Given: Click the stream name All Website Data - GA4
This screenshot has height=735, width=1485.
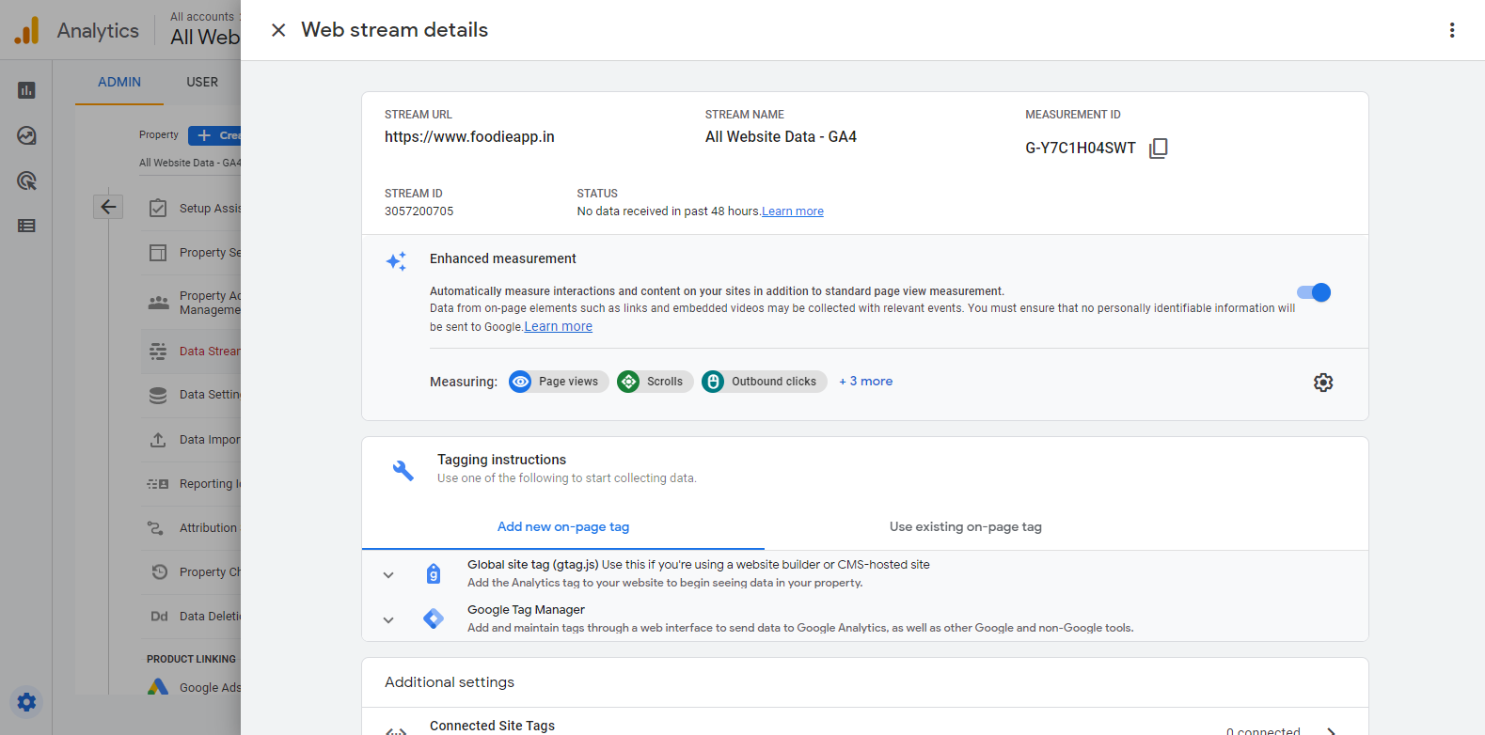Looking at the screenshot, I should tap(781, 137).
